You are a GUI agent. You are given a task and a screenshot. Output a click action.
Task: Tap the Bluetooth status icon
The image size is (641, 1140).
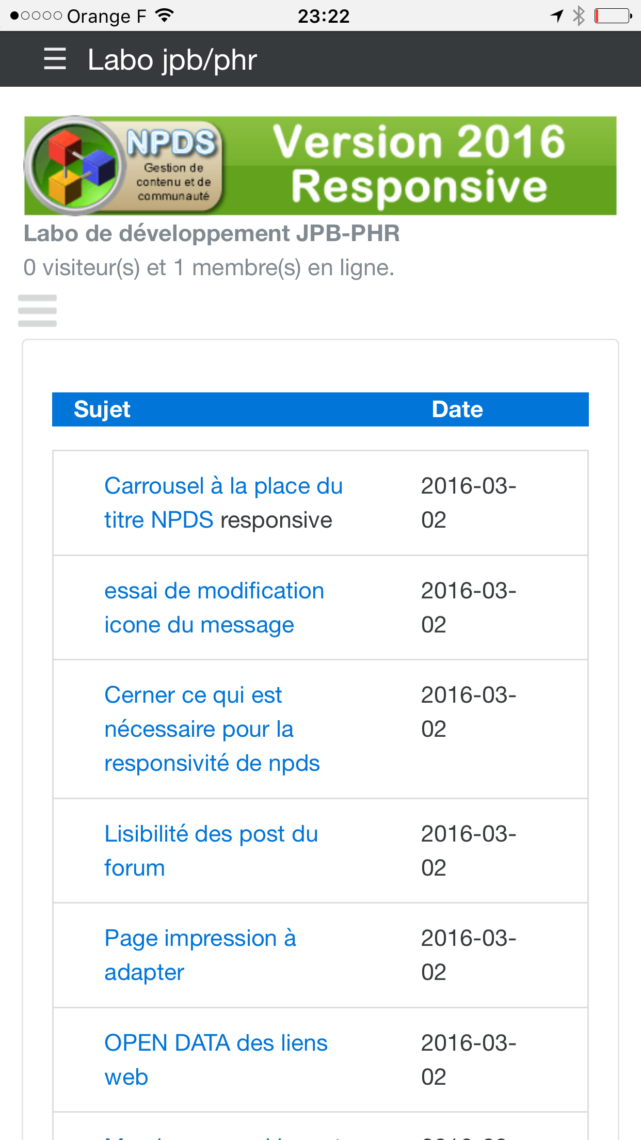[579, 16]
